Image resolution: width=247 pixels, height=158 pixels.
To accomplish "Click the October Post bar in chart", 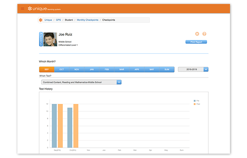I will (76, 126).
